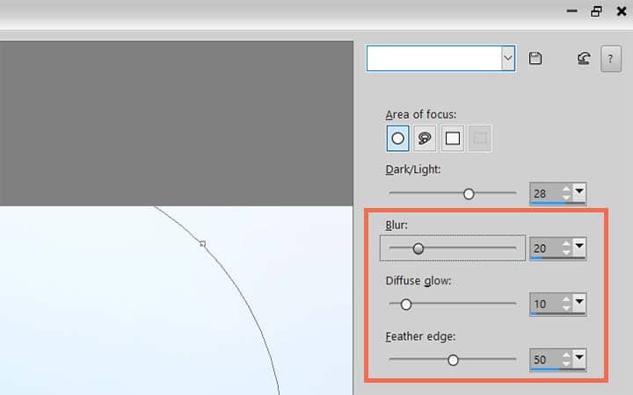This screenshot has width=633, height=395.
Task: Click the Dark/Light slider handle
Action: (x=469, y=194)
